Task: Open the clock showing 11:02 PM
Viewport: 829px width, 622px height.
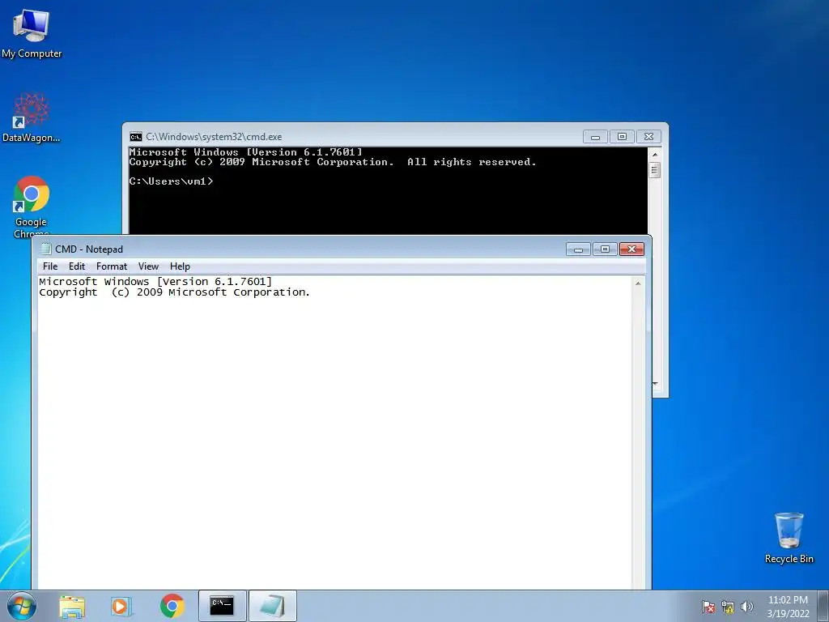Action: point(788,606)
